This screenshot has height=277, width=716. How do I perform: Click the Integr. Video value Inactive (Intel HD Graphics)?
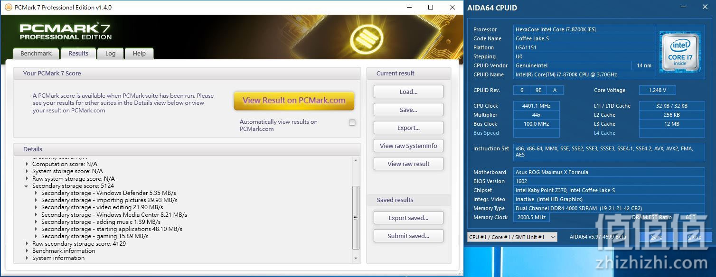[x=609, y=199]
